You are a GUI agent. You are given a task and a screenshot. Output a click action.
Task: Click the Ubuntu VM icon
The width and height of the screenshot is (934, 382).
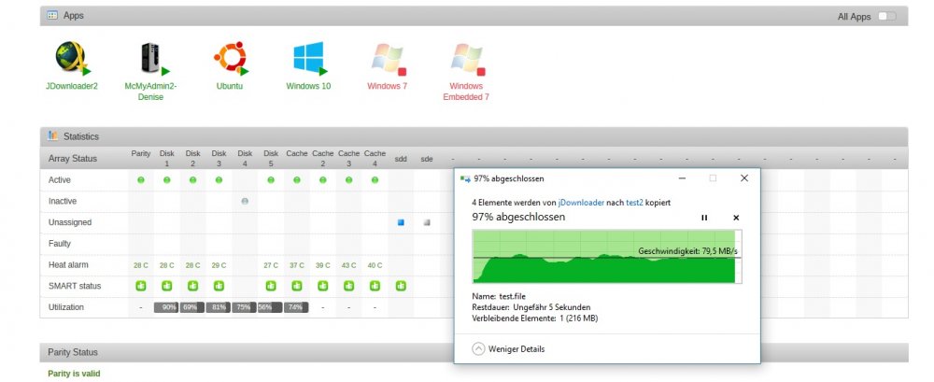coord(231,58)
